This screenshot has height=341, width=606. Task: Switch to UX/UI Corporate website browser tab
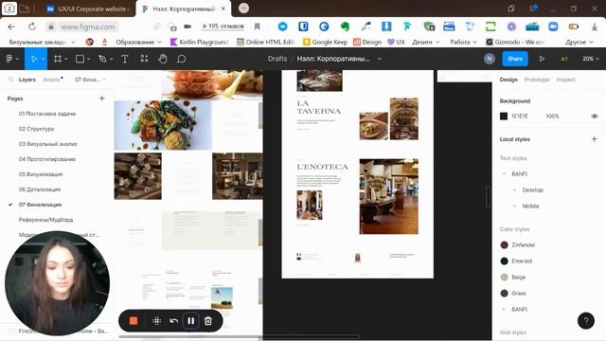tap(88, 9)
